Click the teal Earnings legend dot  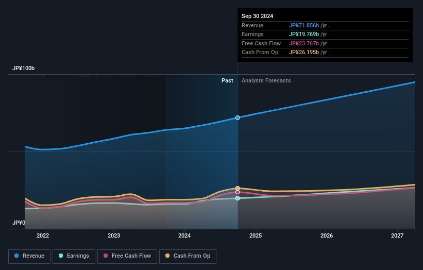[x=61, y=256]
